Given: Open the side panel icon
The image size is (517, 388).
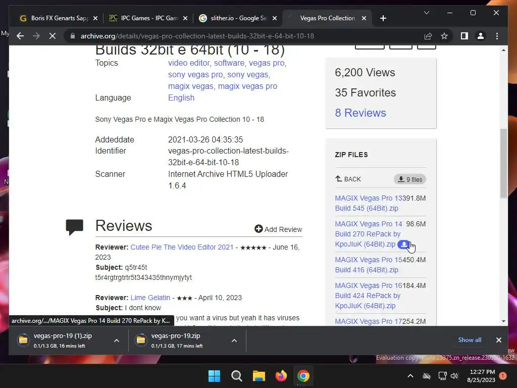Looking at the screenshot, I should click(464, 36).
